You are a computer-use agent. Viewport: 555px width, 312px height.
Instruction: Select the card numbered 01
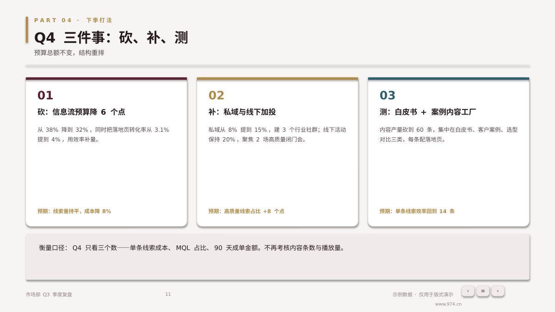click(x=106, y=152)
